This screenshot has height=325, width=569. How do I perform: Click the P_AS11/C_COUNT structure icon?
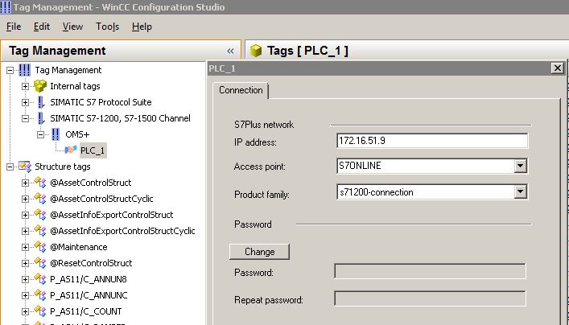click(x=40, y=311)
